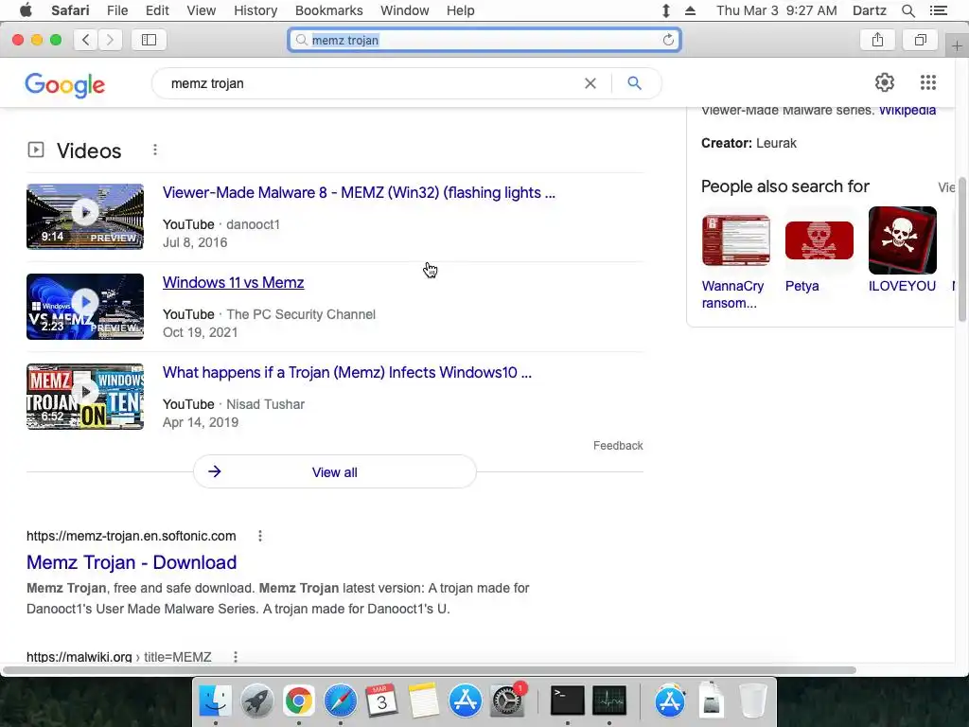Image resolution: width=969 pixels, height=727 pixels.
Task: Open Calendar from the Dock
Action: (x=382, y=700)
